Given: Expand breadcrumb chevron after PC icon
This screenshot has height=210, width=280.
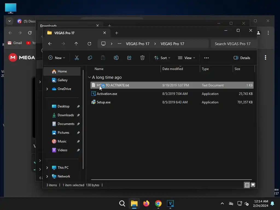Looking at the screenshot, I should [x=112, y=44].
